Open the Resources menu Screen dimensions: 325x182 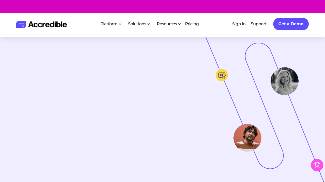tap(167, 24)
